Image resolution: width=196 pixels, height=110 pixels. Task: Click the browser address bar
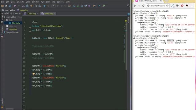pyautogui.click(x=158, y=6)
